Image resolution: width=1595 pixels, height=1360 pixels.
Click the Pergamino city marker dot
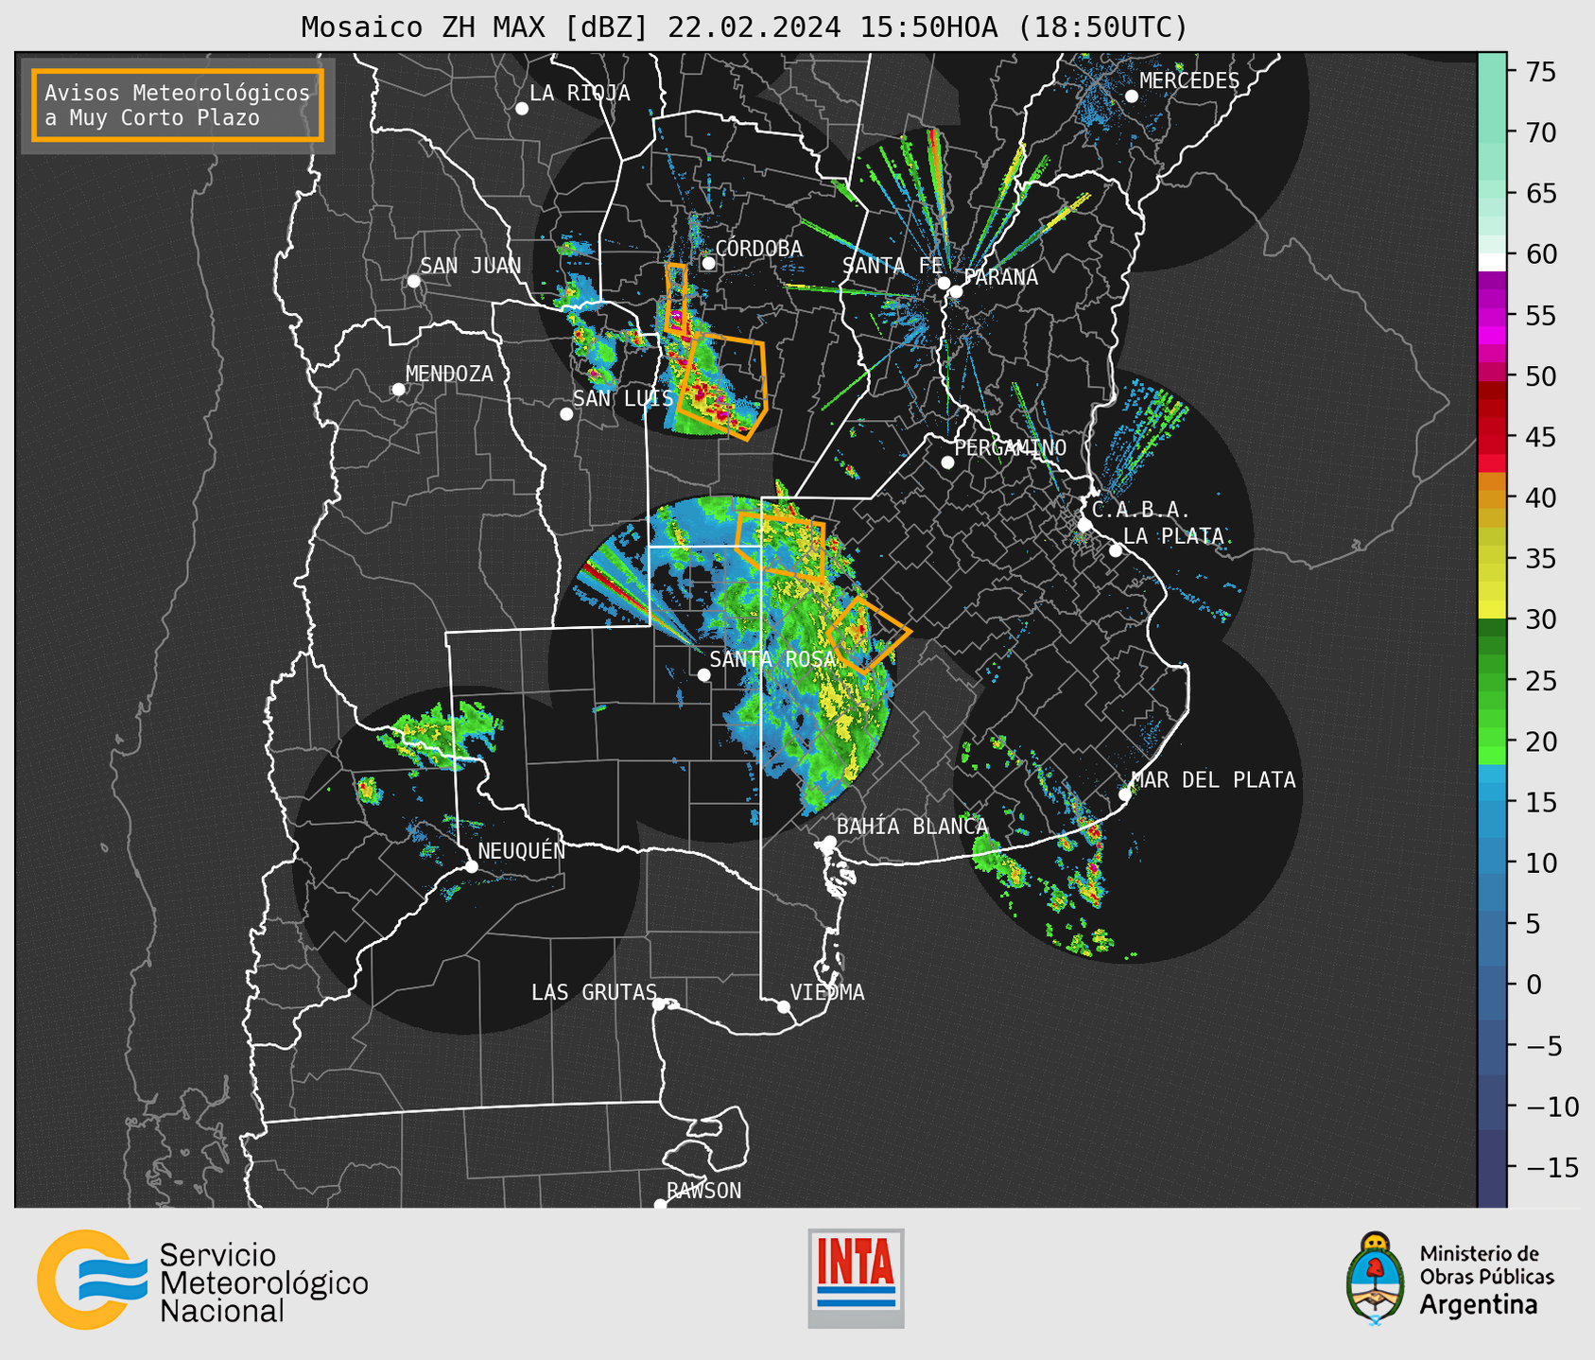(947, 462)
